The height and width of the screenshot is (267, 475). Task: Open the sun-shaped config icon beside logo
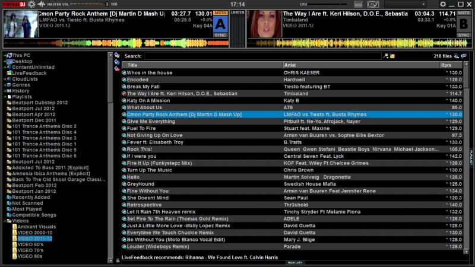tap(31, 4)
